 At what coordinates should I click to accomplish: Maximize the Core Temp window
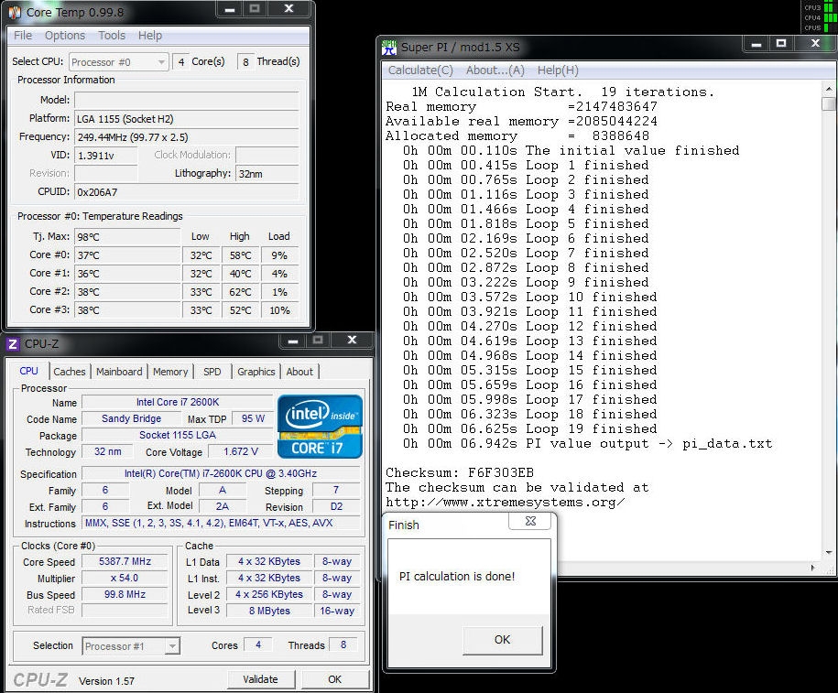pos(255,8)
